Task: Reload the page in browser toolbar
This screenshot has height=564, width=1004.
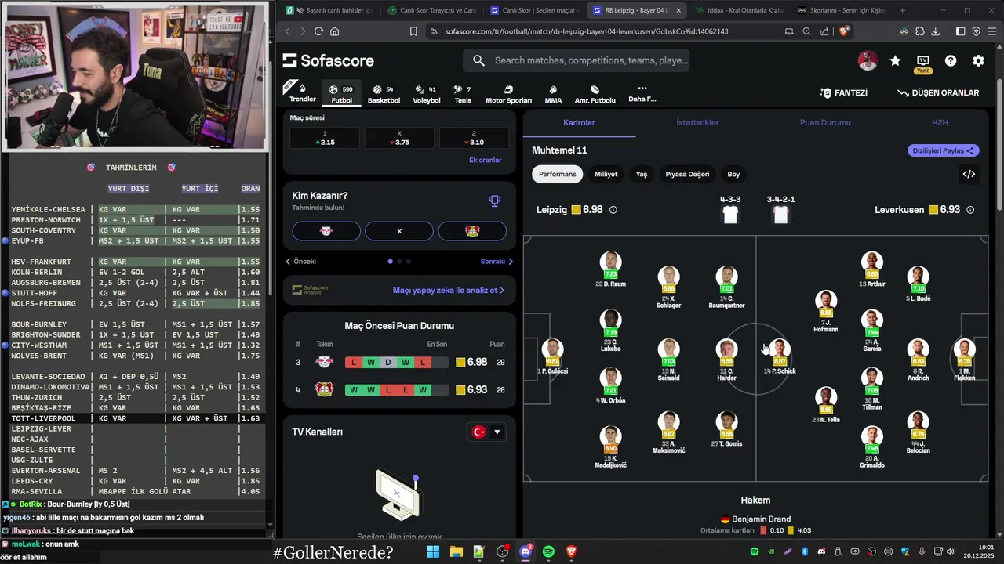Action: click(x=318, y=31)
